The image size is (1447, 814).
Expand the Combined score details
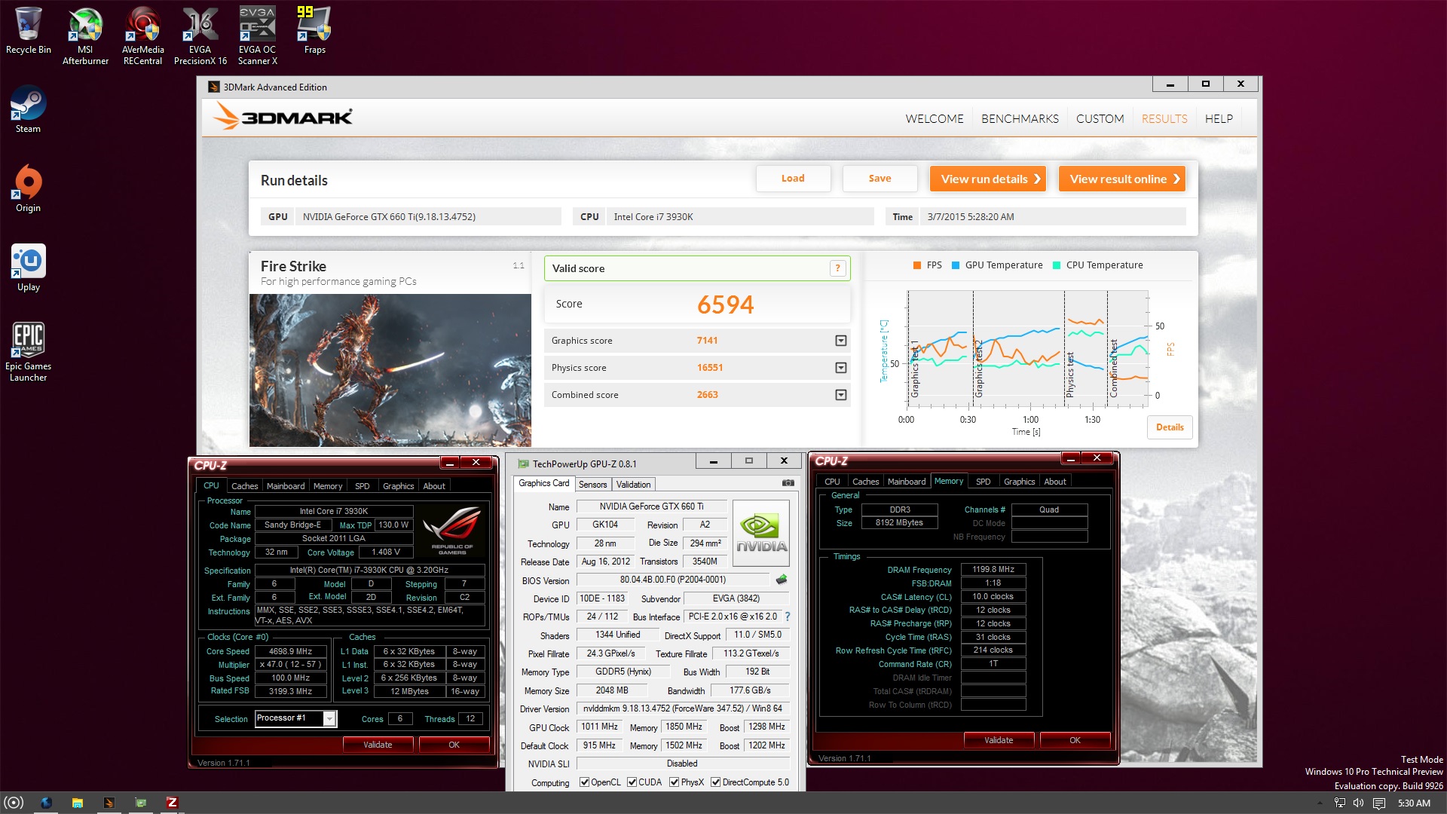[x=840, y=395]
